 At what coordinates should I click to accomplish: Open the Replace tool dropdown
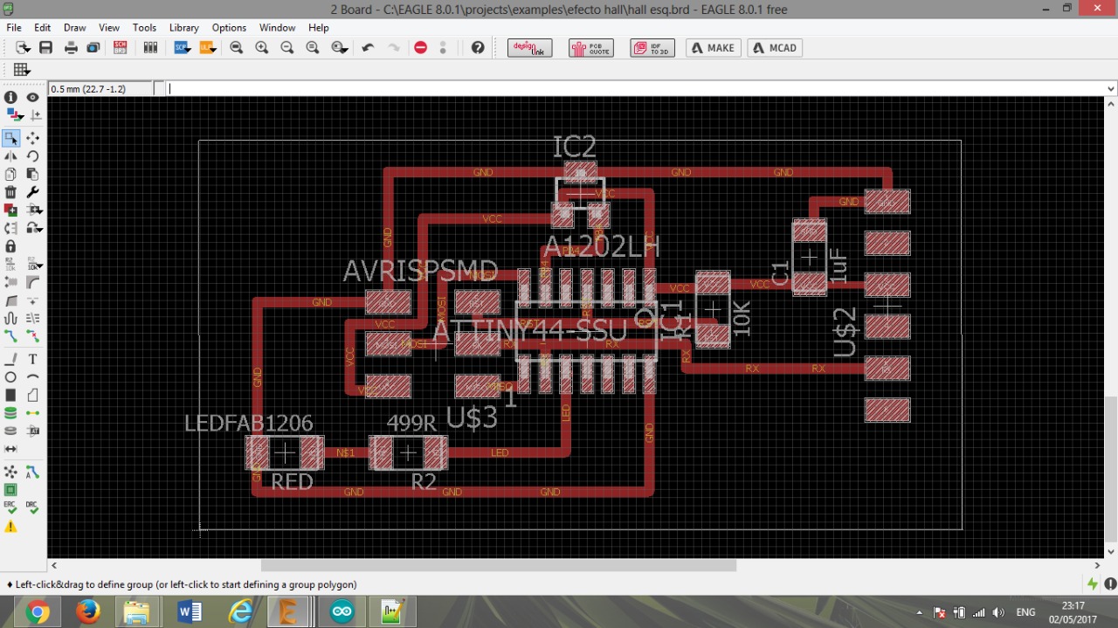(34, 228)
